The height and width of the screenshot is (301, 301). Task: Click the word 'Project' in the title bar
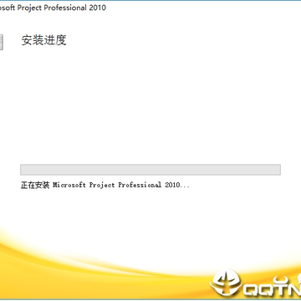pos(29,8)
